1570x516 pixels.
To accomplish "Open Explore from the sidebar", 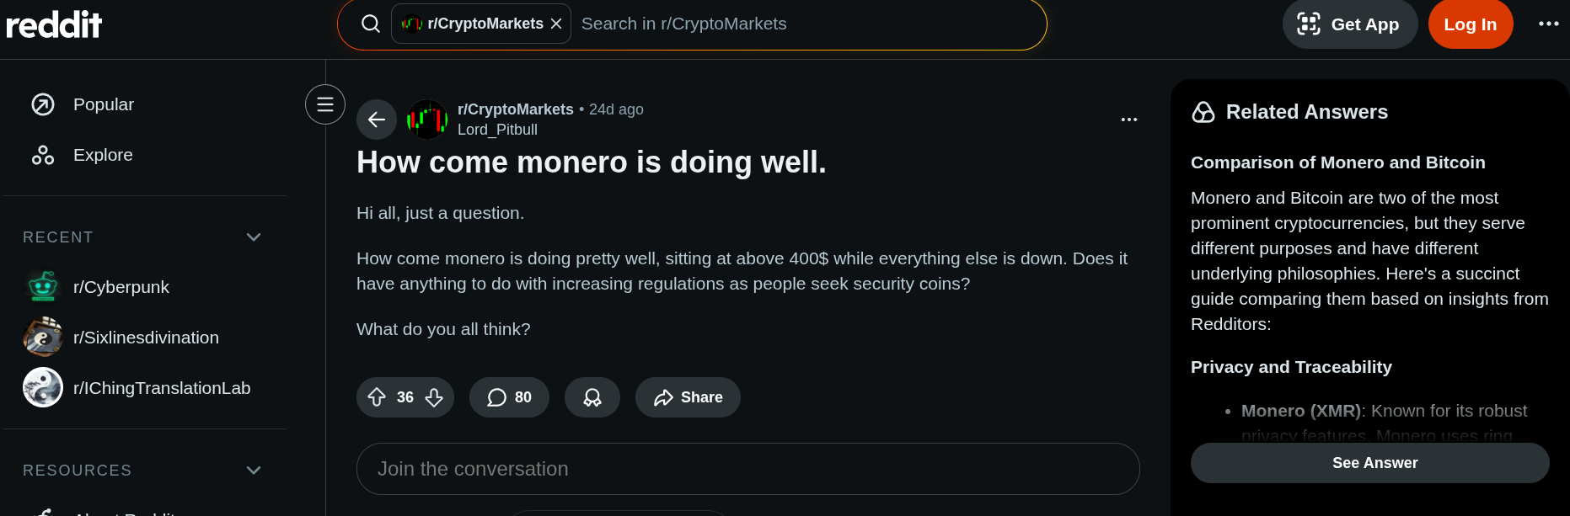I will [102, 155].
